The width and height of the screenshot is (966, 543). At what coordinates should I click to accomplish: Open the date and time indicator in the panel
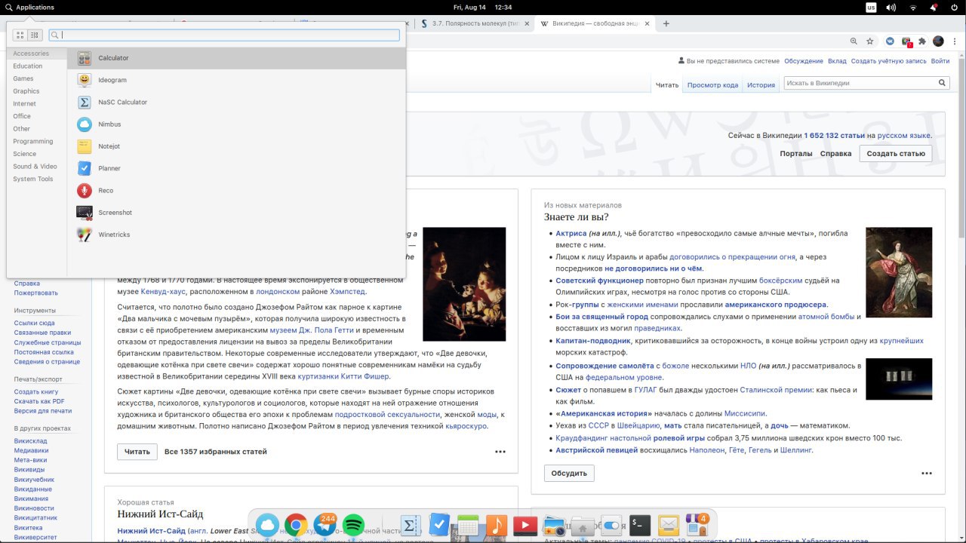click(x=483, y=7)
